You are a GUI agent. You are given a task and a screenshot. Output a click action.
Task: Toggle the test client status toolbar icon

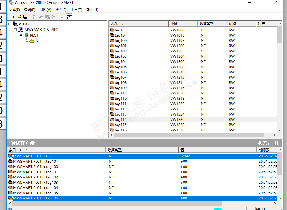[x=69, y=17]
